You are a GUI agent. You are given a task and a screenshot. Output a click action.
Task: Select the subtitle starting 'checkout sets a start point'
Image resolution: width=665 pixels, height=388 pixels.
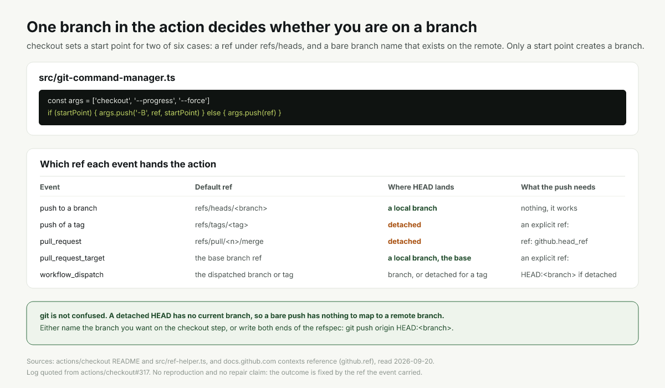[335, 46]
